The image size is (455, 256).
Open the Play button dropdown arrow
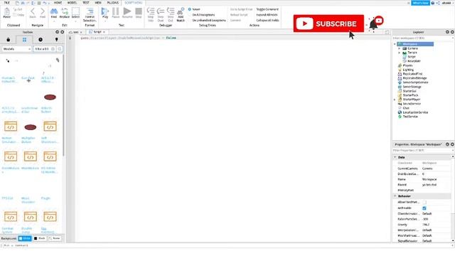pos(105,21)
